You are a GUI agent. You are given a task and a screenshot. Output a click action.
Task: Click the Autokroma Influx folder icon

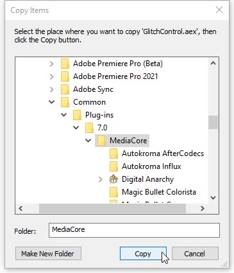coord(113,166)
